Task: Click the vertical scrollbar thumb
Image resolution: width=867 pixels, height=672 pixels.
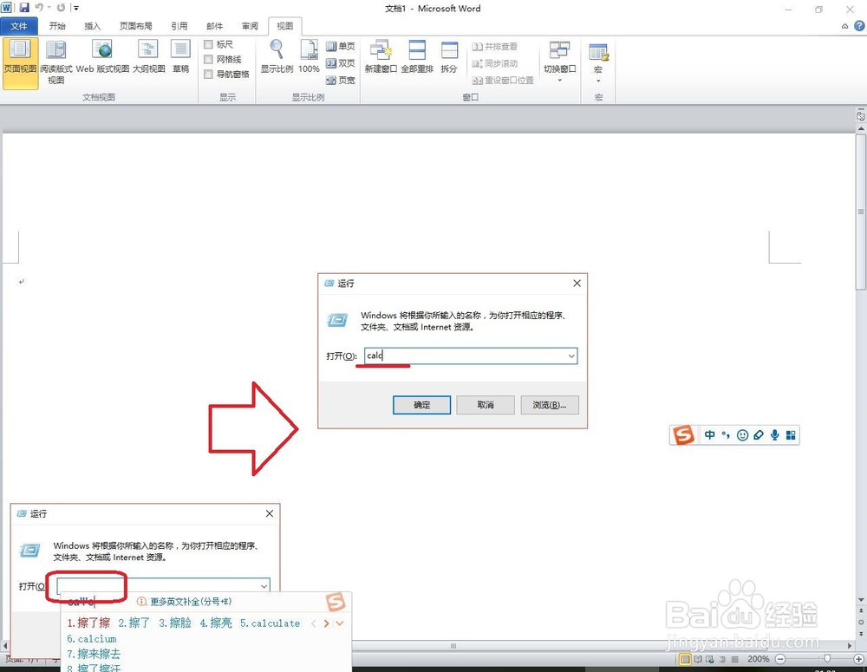Action: pos(860,212)
